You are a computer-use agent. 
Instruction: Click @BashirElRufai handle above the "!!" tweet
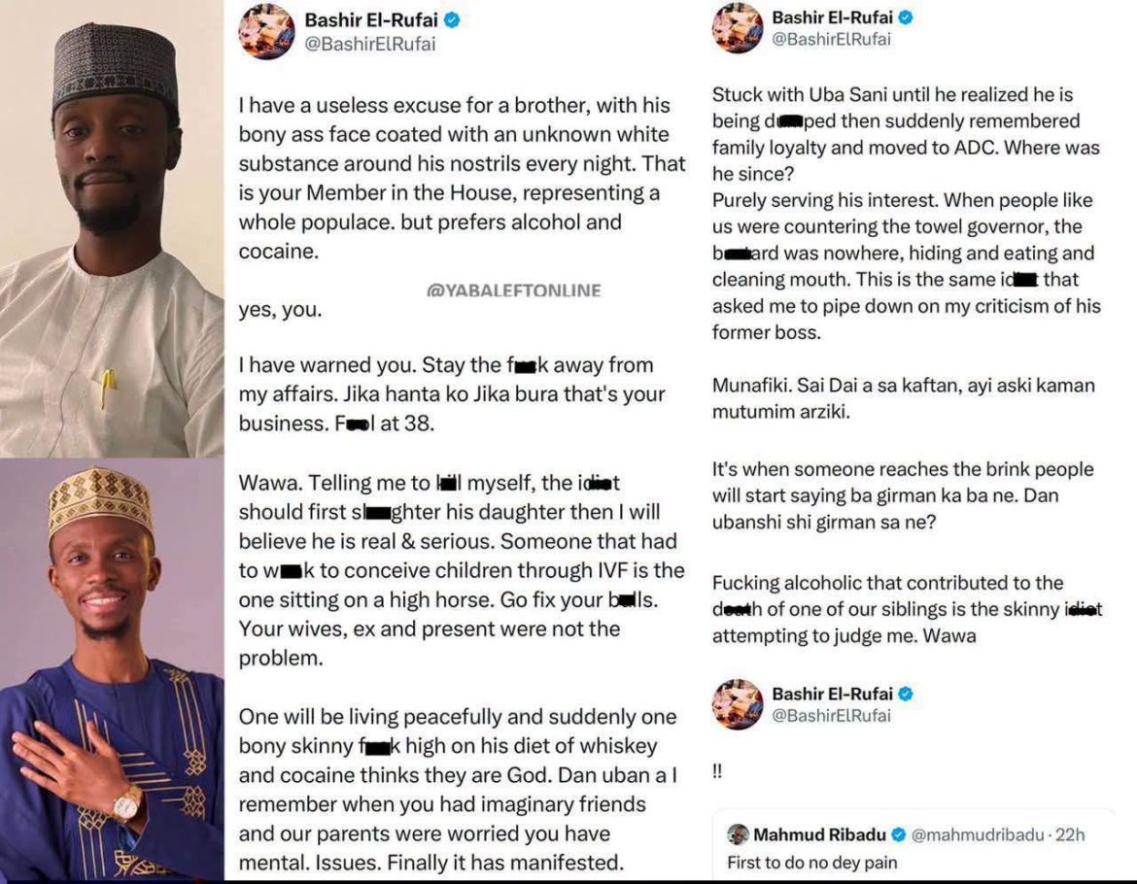(831, 715)
